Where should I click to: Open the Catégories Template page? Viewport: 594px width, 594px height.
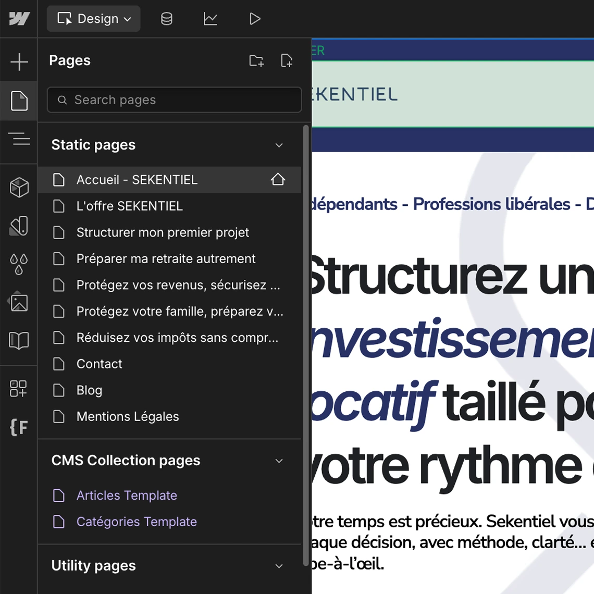click(x=169, y=522)
